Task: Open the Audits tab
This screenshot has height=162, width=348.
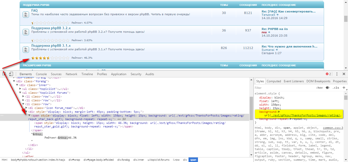Action: [150, 74]
